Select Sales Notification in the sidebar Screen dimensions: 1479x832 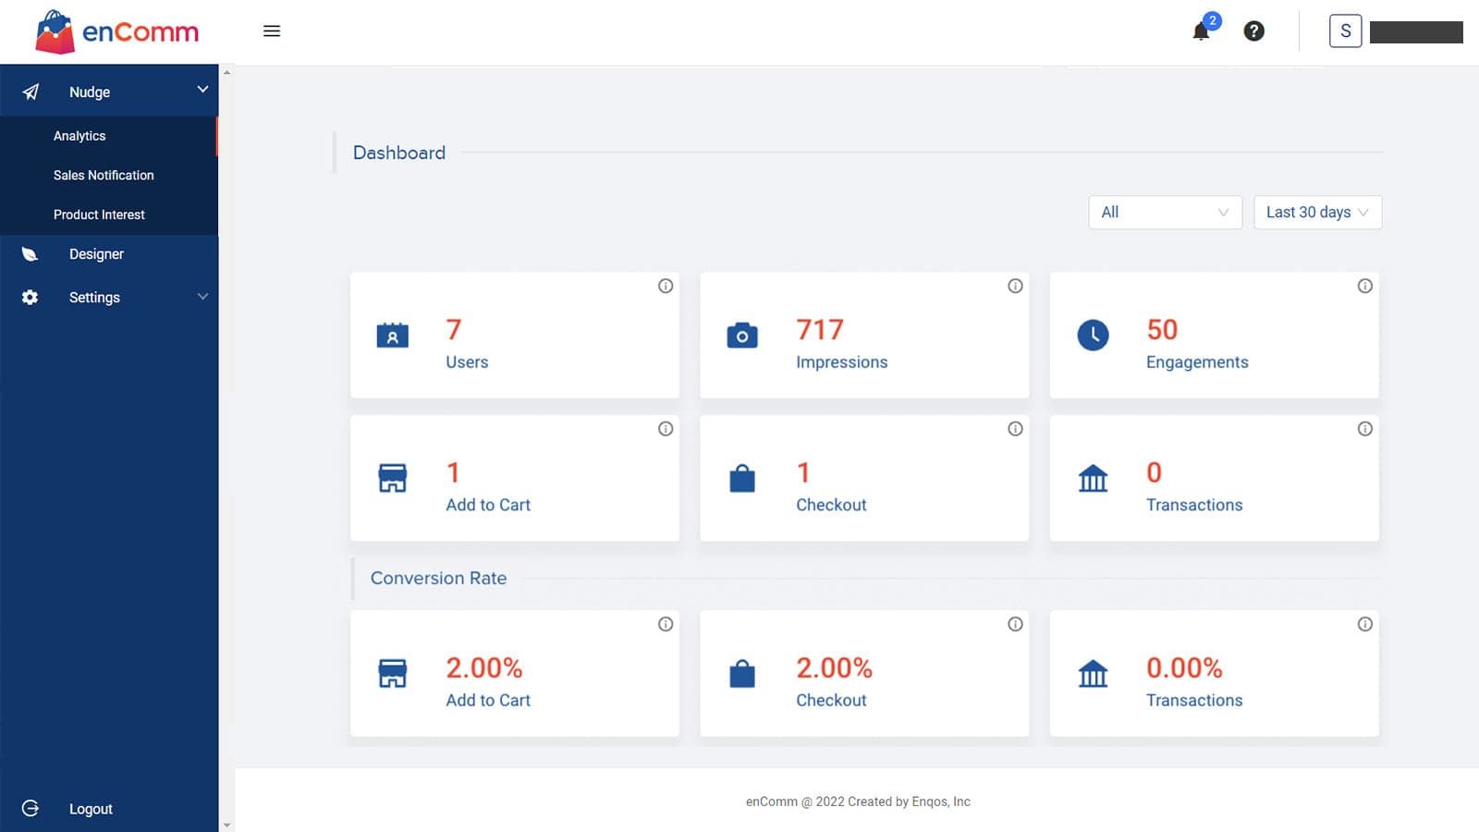point(103,175)
